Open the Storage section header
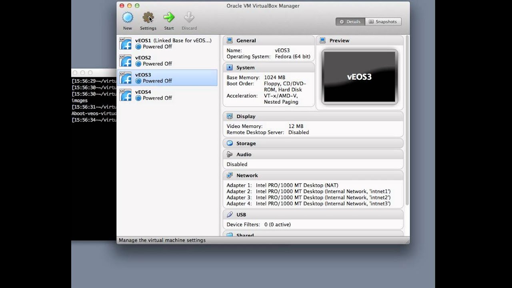 [313, 143]
